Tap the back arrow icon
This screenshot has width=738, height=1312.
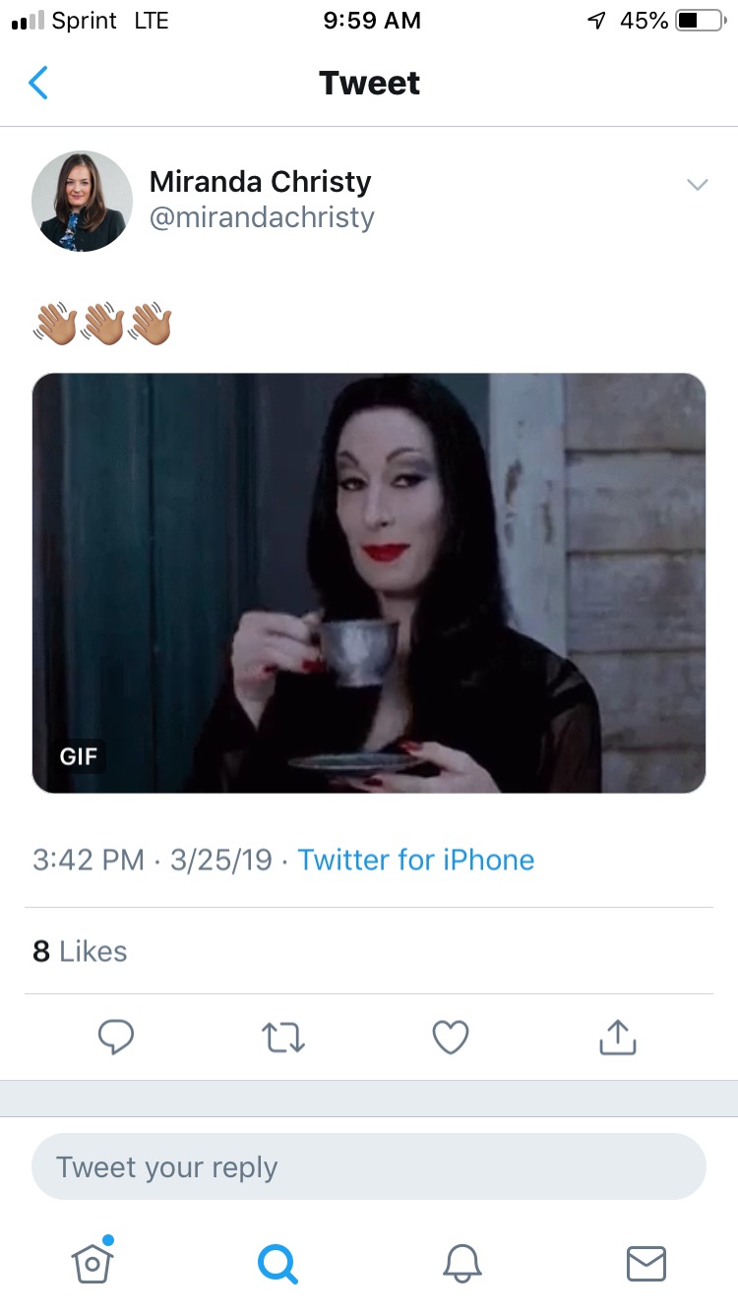(38, 84)
